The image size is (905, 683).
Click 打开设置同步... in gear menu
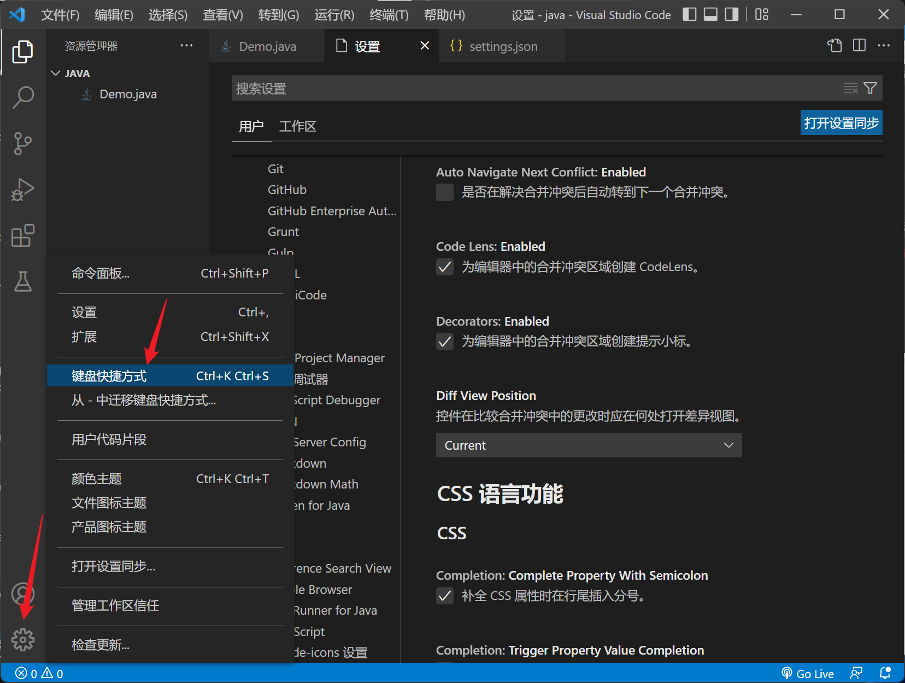pos(170,566)
